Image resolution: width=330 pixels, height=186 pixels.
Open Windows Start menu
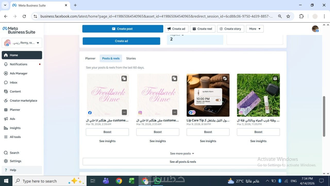6,181
